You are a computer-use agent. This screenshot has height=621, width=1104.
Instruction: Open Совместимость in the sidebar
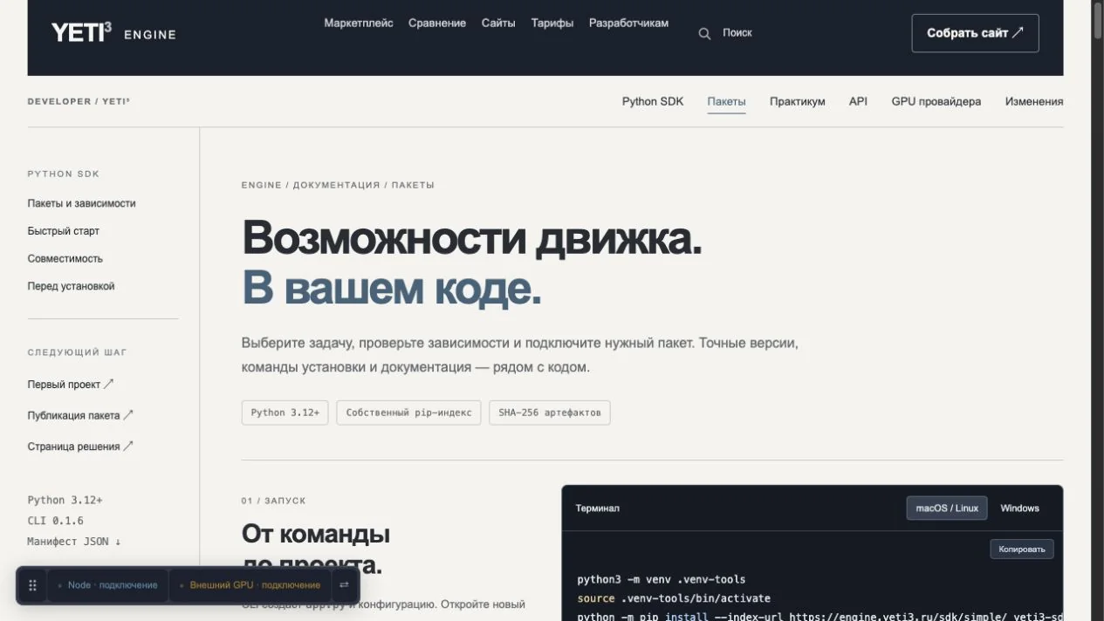(x=65, y=259)
